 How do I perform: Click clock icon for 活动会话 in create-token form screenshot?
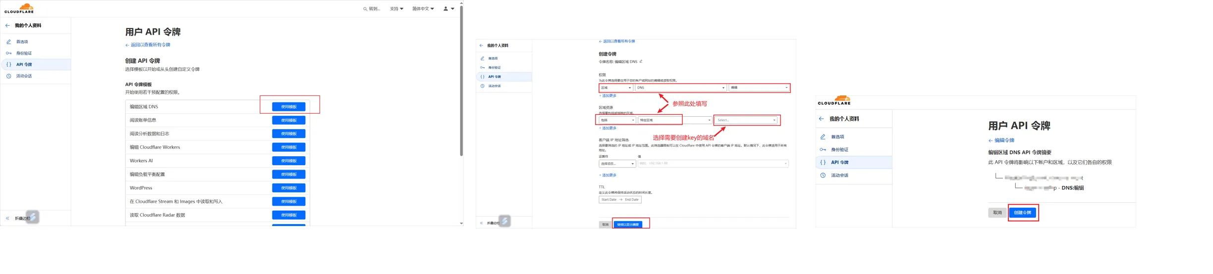(482, 86)
